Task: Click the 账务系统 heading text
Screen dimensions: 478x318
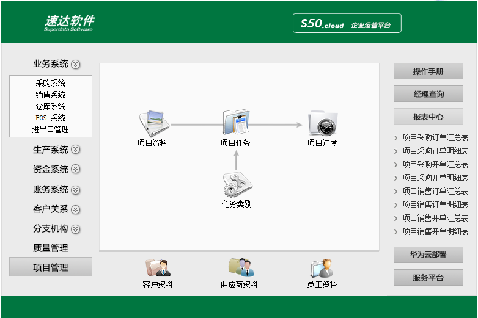Action: pos(50,190)
